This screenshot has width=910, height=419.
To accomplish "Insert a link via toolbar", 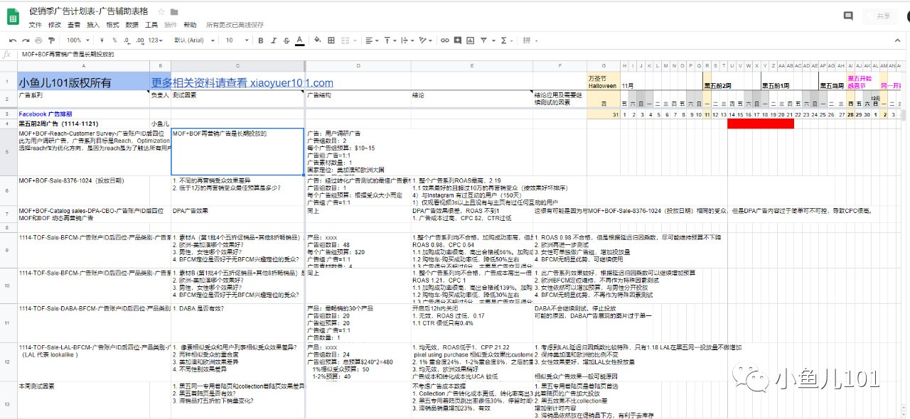I will [x=445, y=40].
